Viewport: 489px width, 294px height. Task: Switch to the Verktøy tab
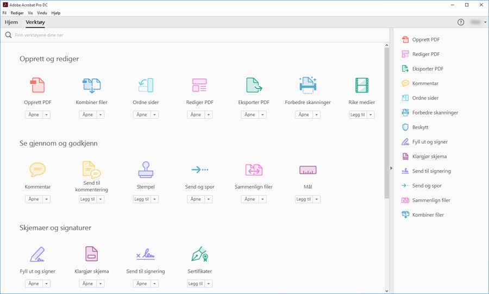[35, 22]
